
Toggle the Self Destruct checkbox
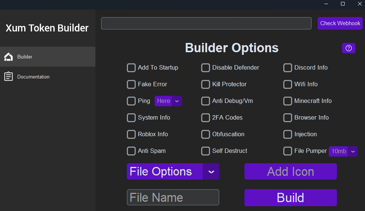point(205,151)
